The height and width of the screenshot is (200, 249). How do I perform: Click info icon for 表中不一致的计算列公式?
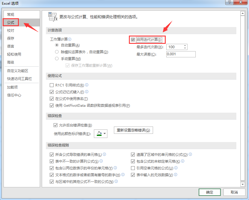[101, 161]
